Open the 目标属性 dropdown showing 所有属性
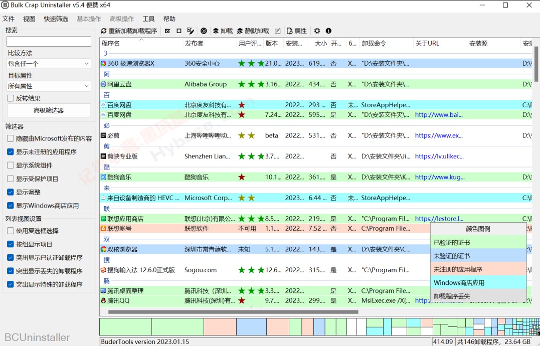 [49, 86]
